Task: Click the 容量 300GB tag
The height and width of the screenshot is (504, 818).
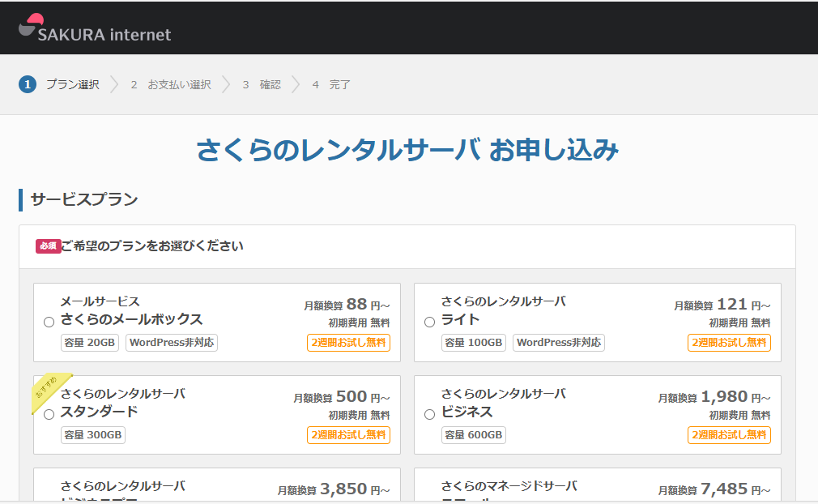Action: [93, 434]
